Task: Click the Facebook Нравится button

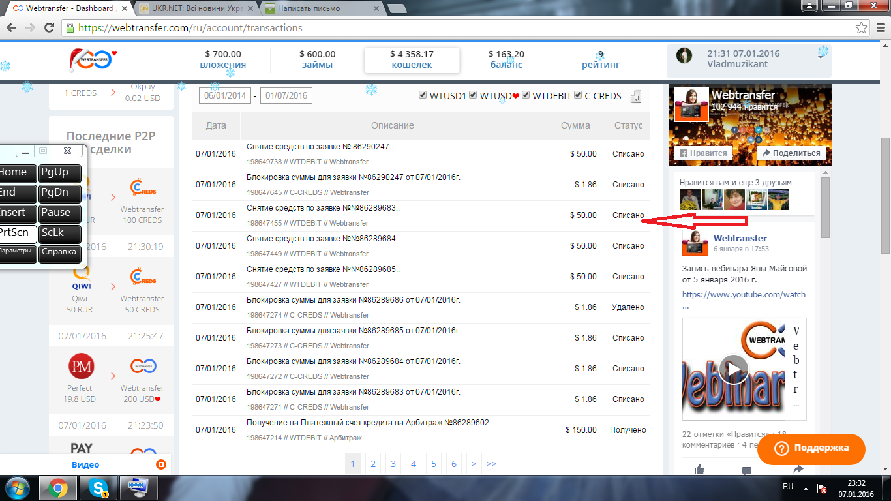Action: click(703, 153)
